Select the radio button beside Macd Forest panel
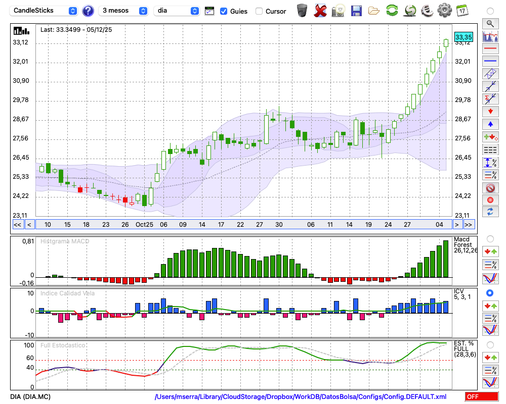The height and width of the screenshot is (404, 506). pos(490,238)
